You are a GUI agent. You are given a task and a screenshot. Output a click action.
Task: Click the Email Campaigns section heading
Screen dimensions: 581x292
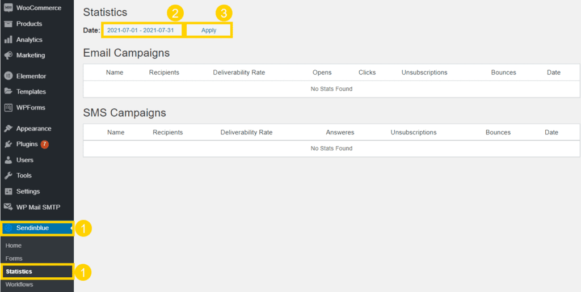pos(127,53)
